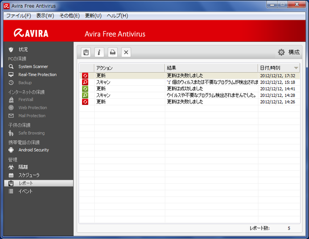Click スキャン action in 15:18 row
Screen dimensions: 309x239
click(x=103, y=82)
